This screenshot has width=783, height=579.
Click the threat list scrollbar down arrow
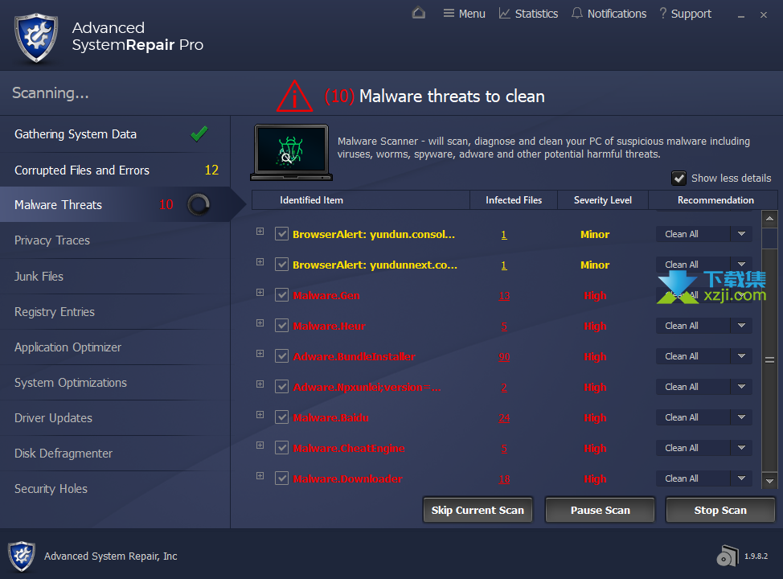point(769,481)
